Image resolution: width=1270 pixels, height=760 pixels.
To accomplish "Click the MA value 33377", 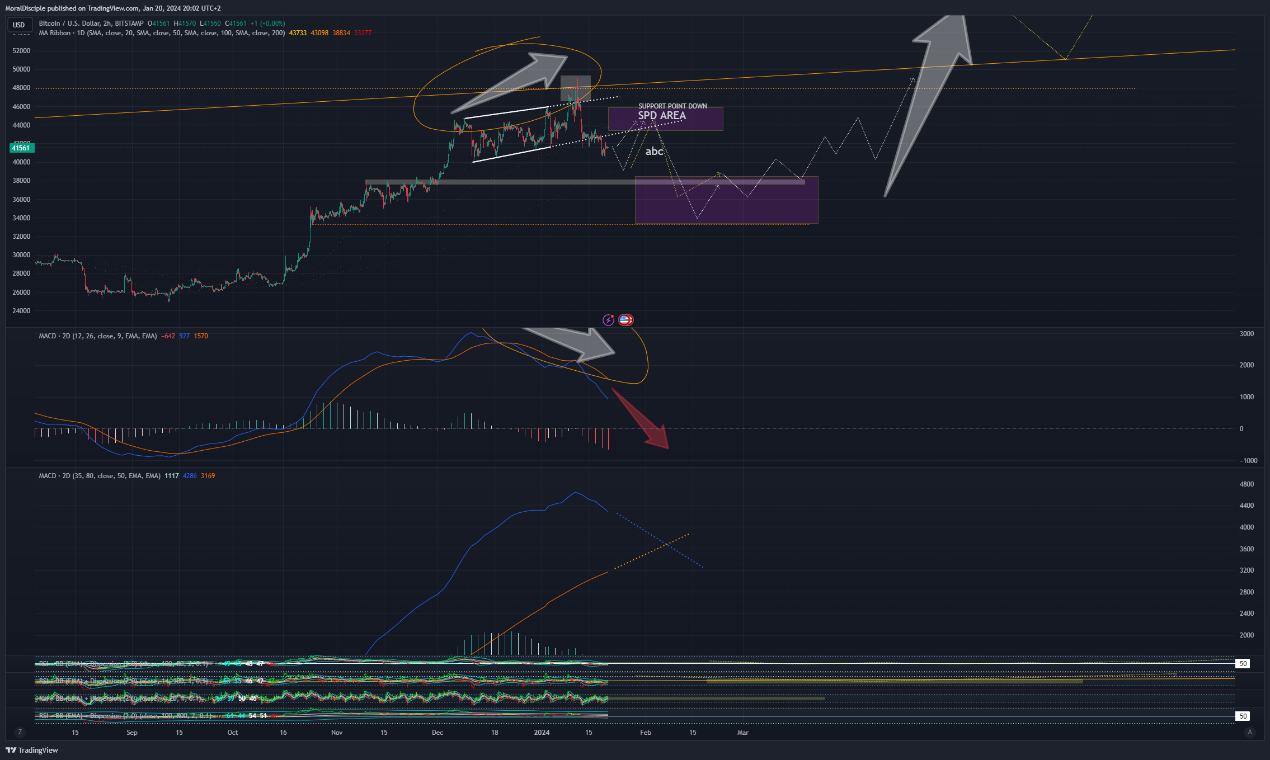I will (x=363, y=33).
